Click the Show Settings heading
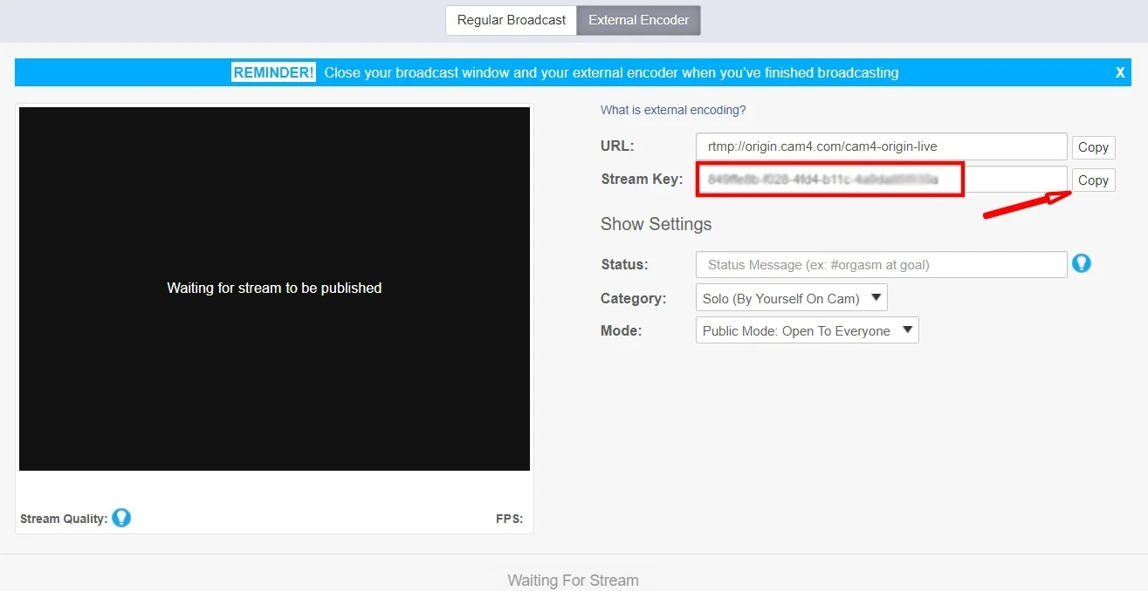 [x=656, y=224]
